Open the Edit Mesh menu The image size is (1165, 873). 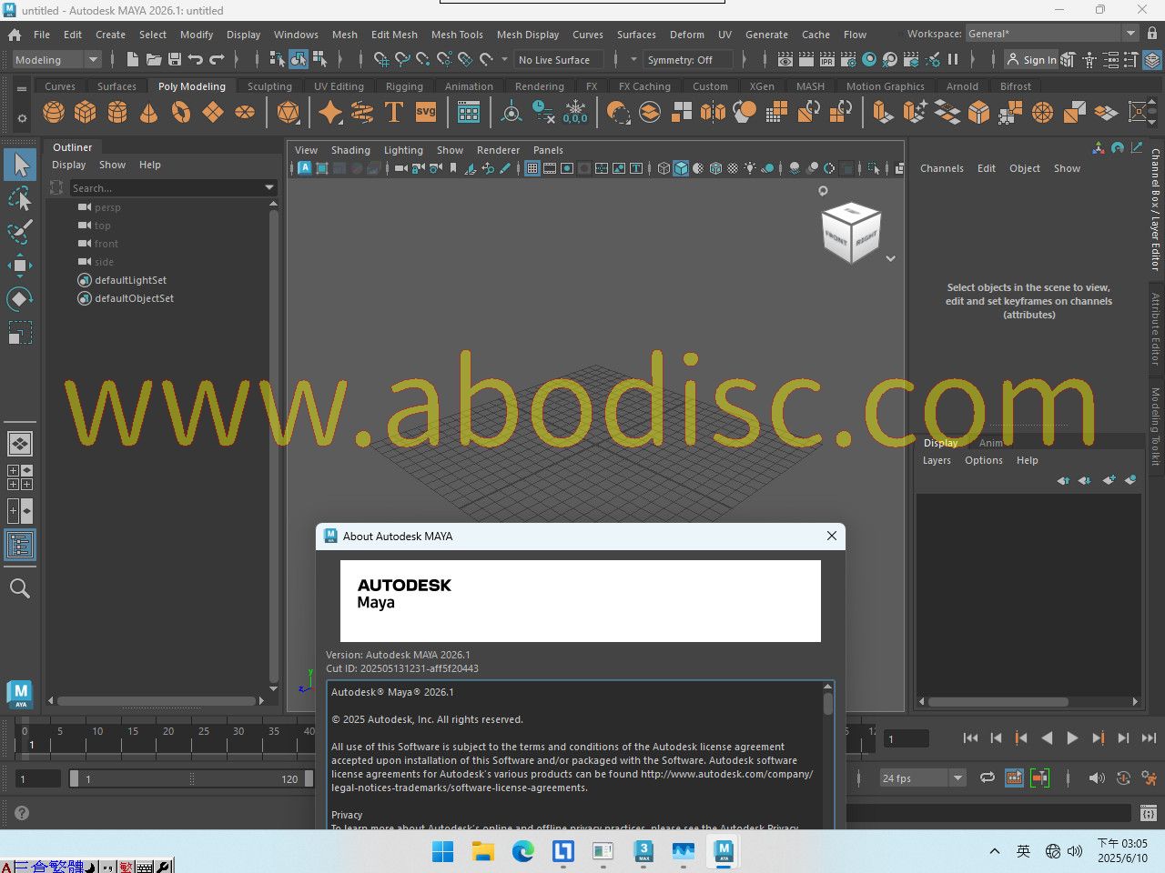pyautogui.click(x=394, y=35)
